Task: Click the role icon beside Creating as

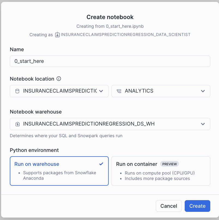Action: click(57, 35)
